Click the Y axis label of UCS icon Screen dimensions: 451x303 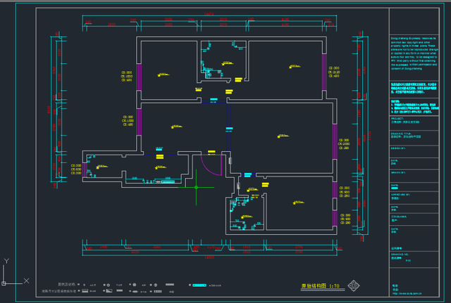[6, 261]
